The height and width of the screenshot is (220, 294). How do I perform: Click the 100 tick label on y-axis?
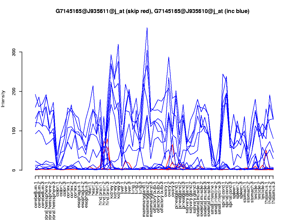pos(14,131)
